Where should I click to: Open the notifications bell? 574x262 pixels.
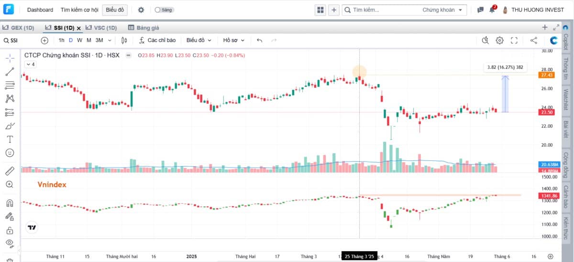tap(493, 10)
